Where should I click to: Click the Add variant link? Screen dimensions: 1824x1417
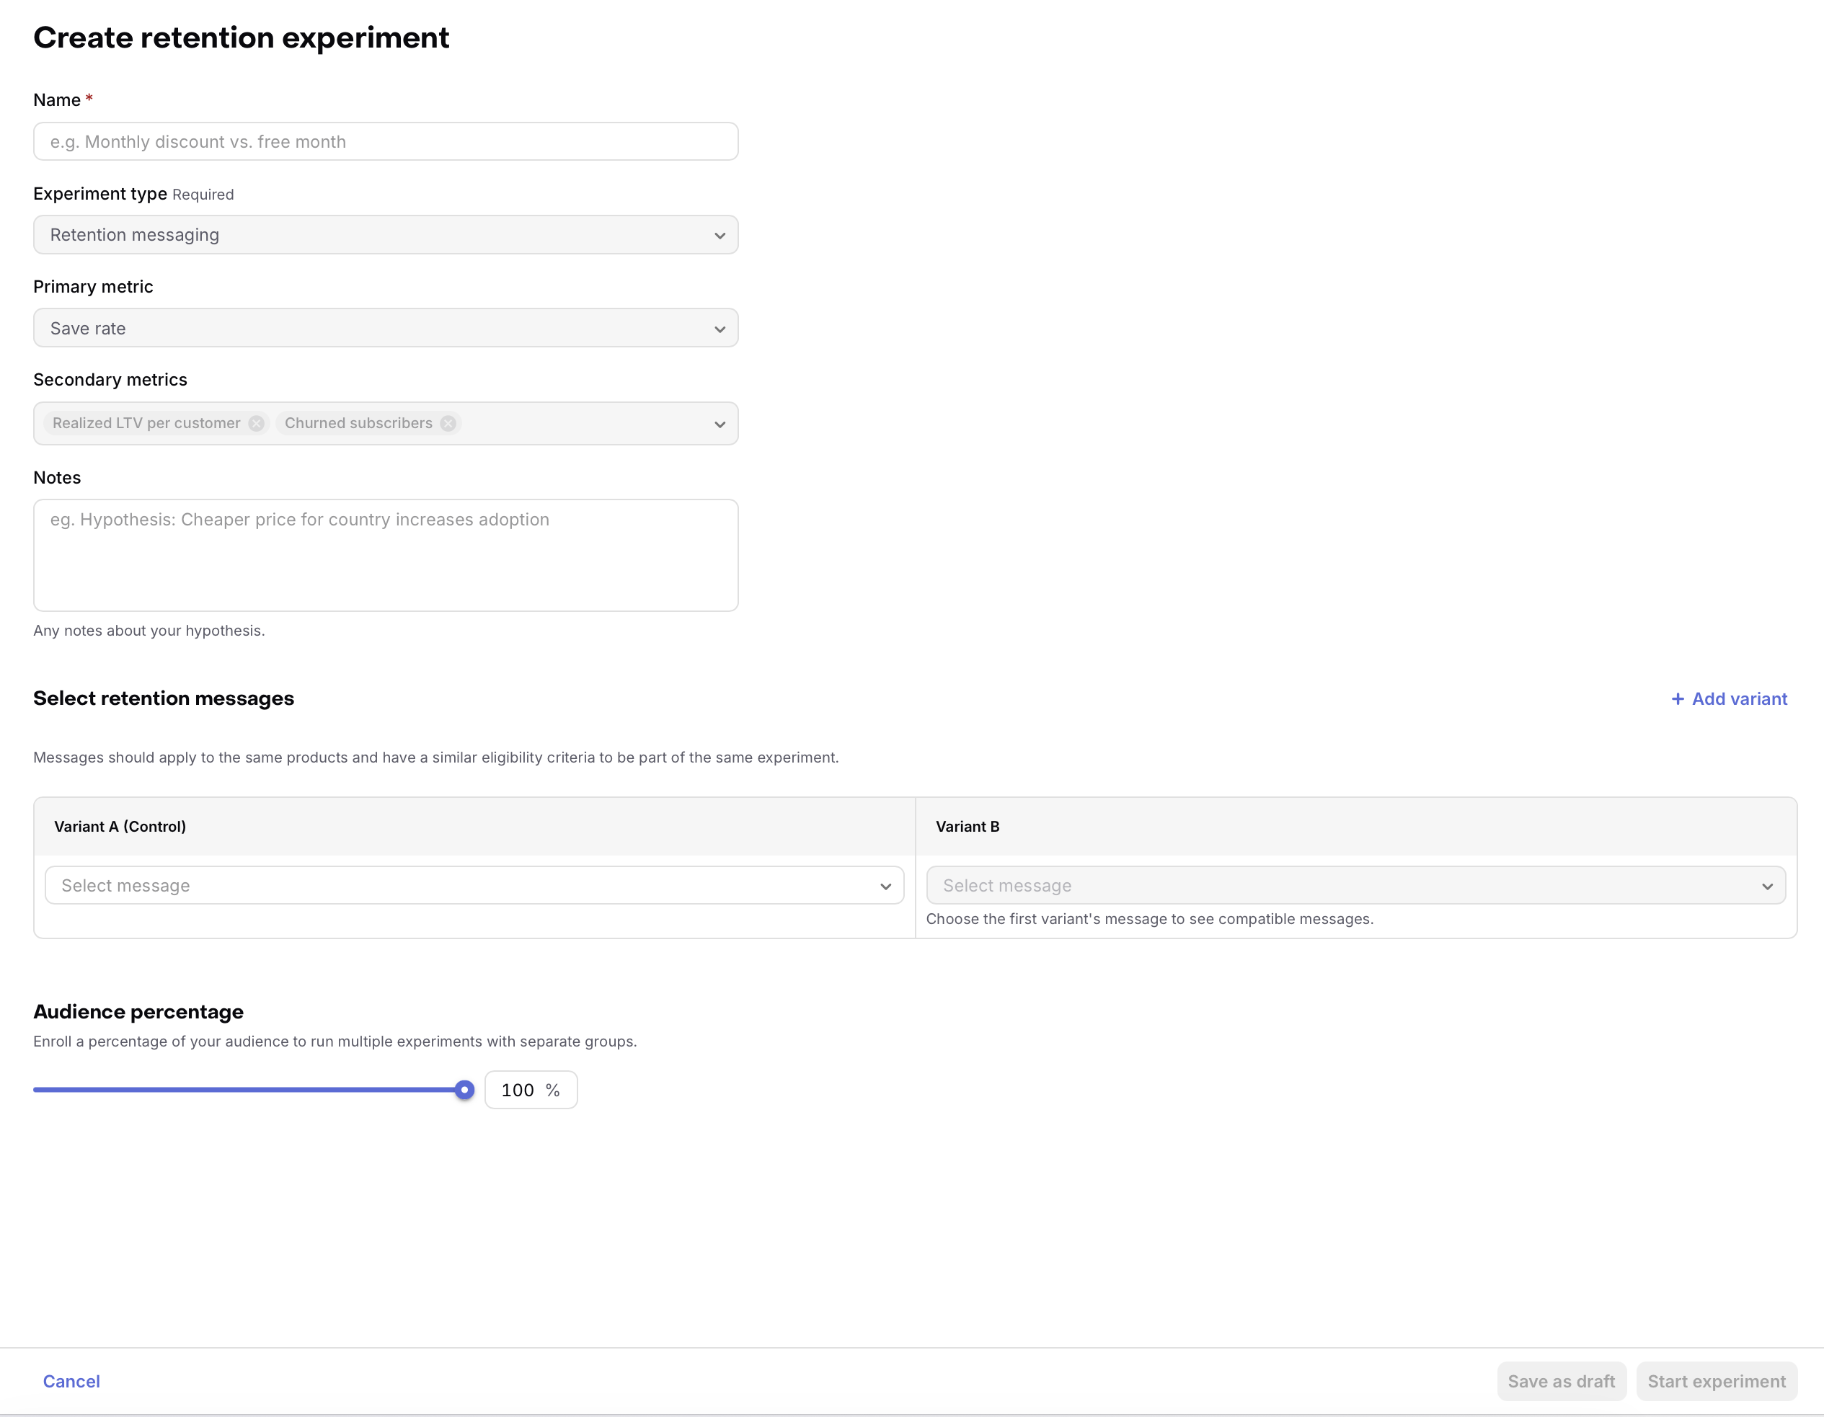(x=1730, y=699)
